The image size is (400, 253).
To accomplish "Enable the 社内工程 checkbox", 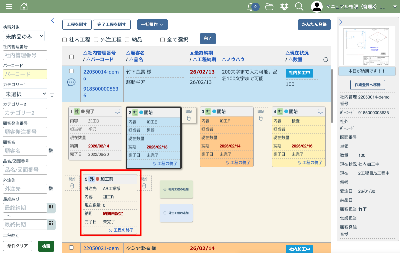I will coord(65,40).
